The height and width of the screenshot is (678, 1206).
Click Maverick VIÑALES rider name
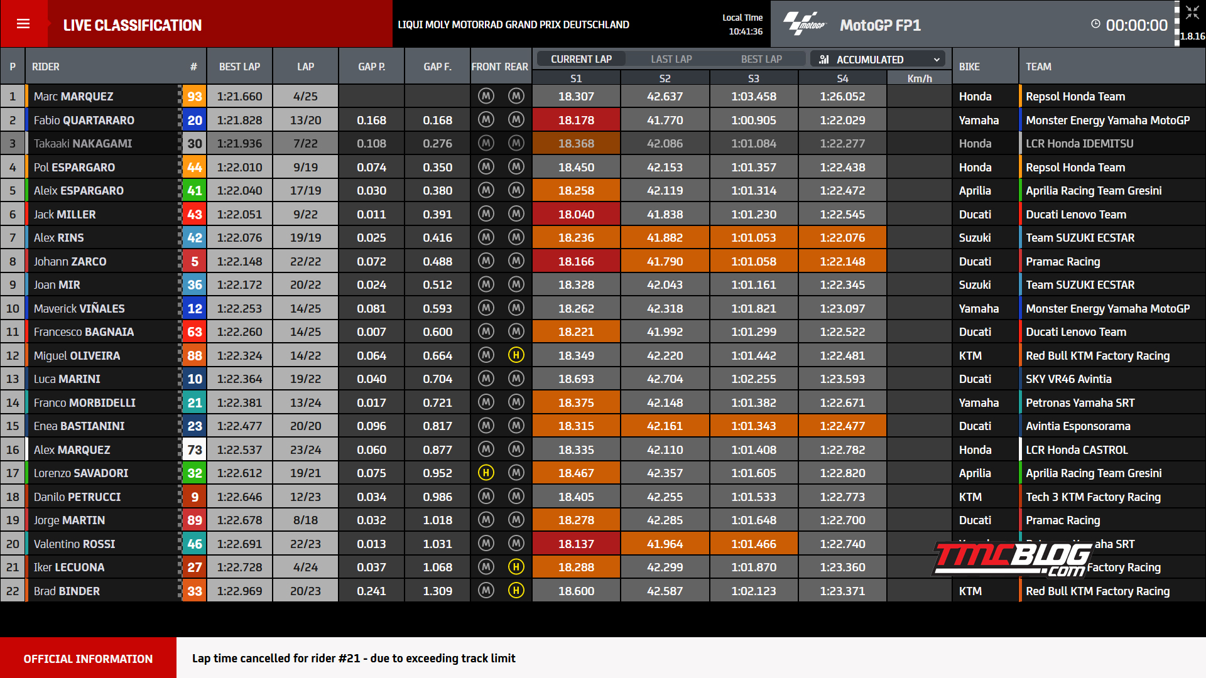[79, 308]
